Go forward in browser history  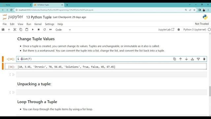(x=7, y=10)
